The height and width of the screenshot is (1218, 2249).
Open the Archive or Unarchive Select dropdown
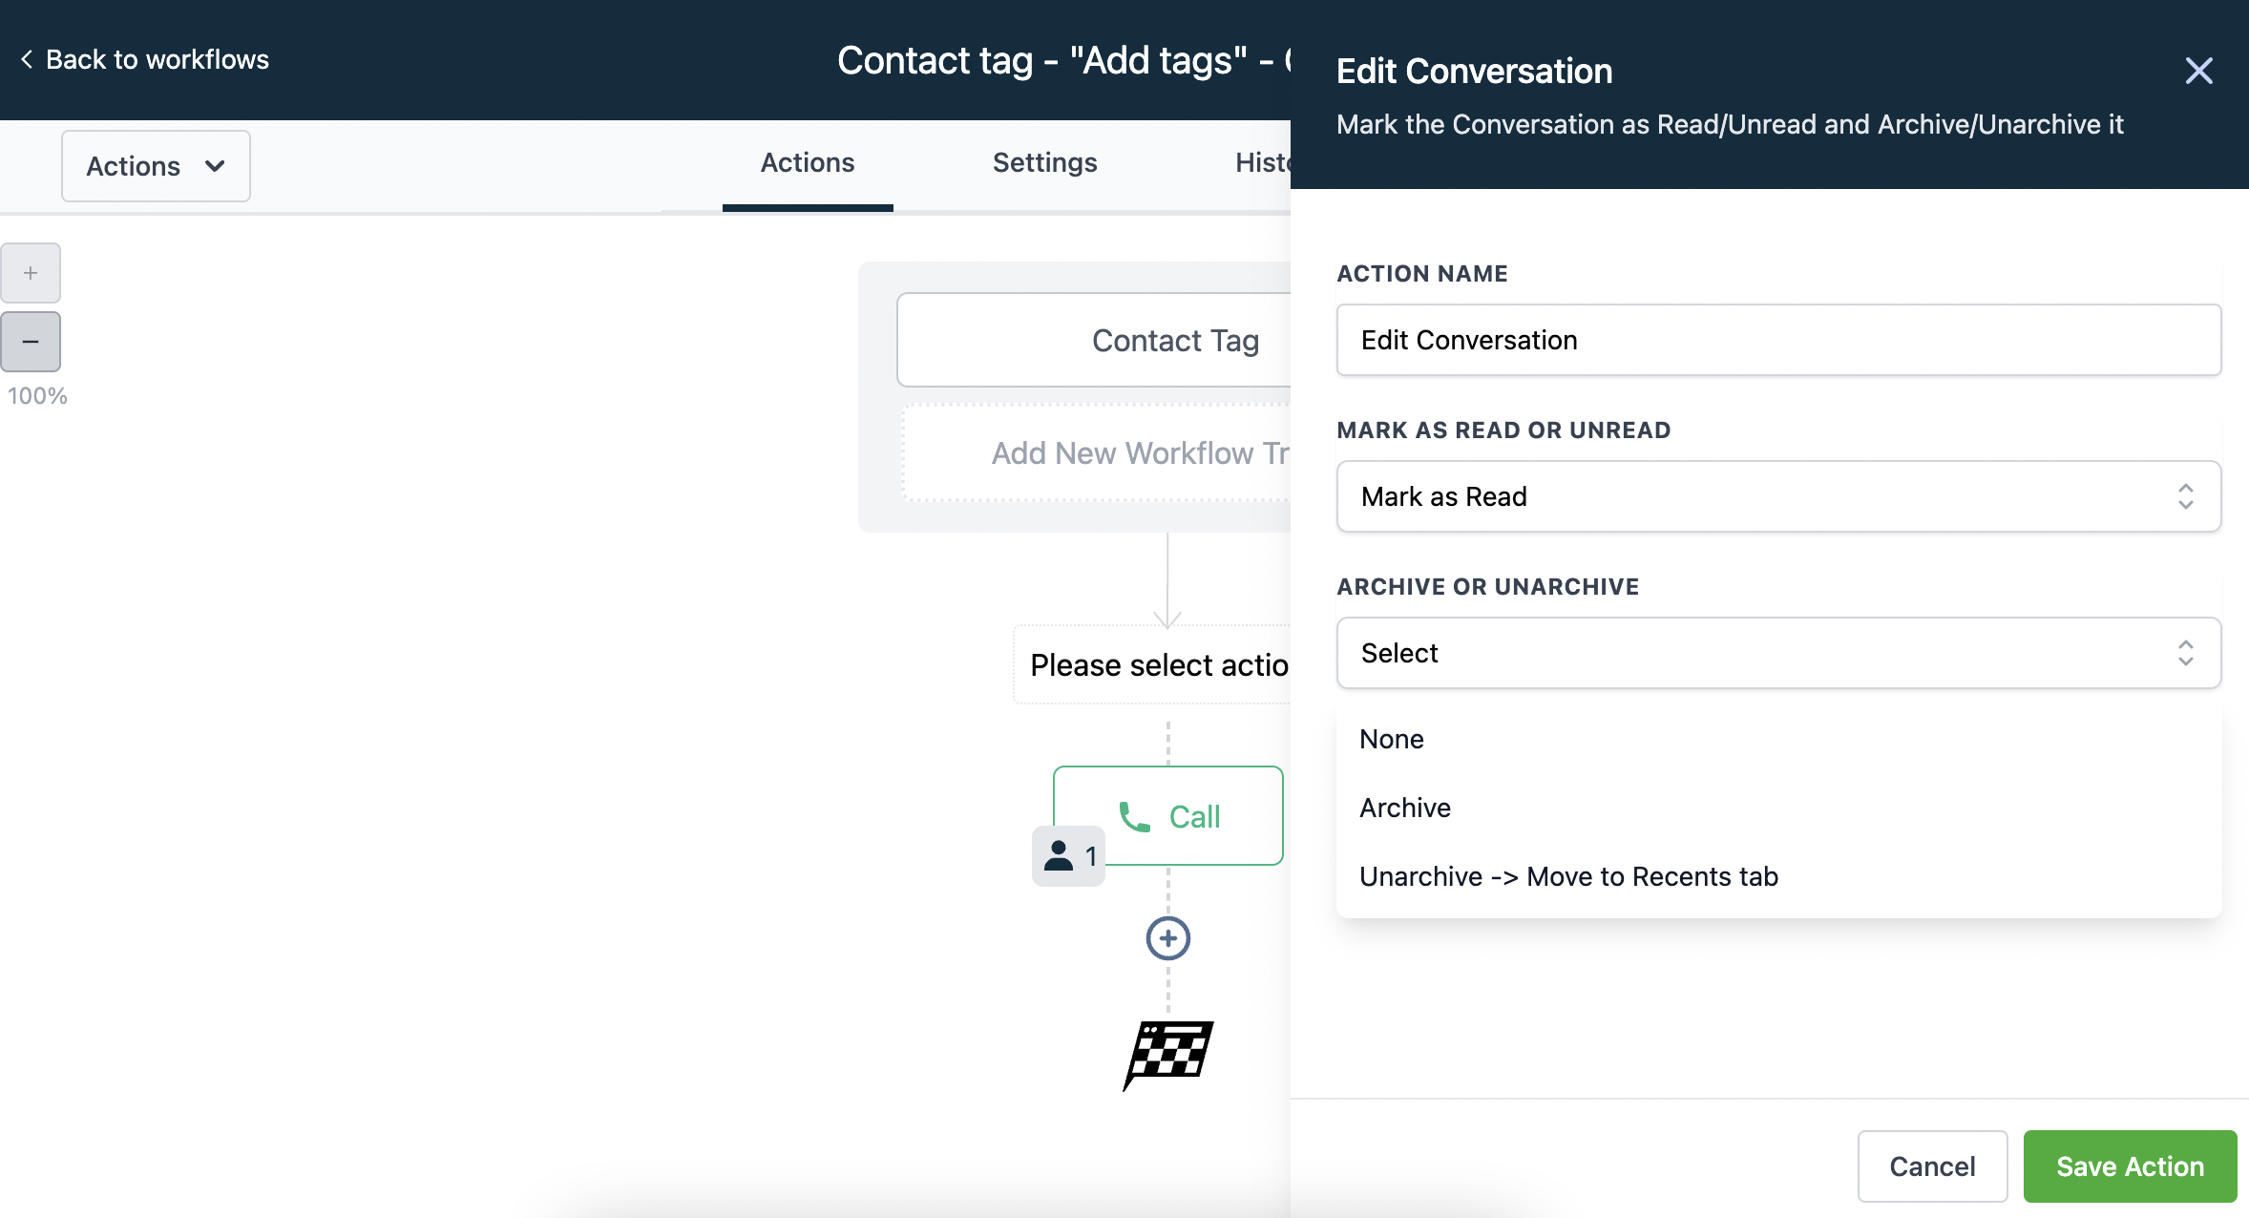(1776, 653)
